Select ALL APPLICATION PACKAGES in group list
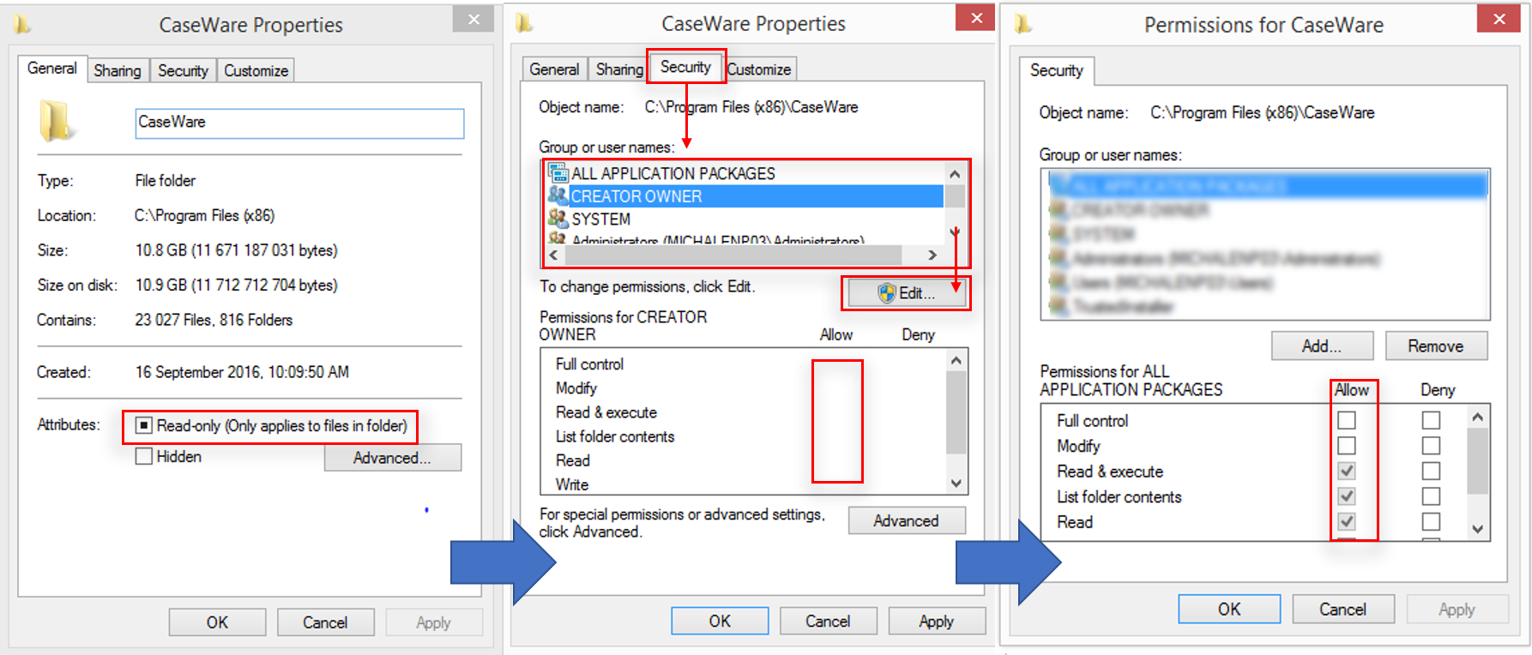 [745, 173]
